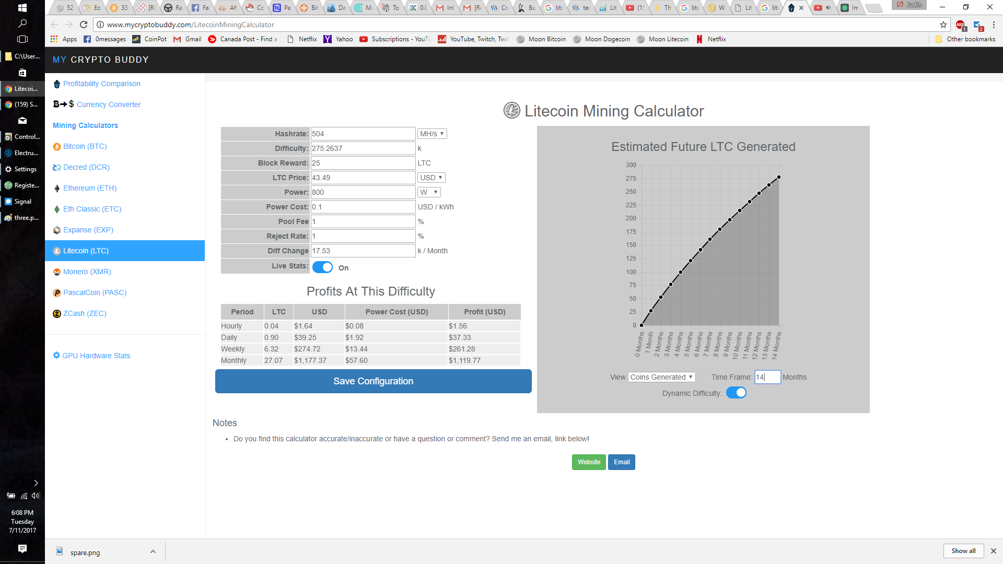Click the GPU Hardware Stats icon
The image size is (1003, 564).
(x=56, y=355)
